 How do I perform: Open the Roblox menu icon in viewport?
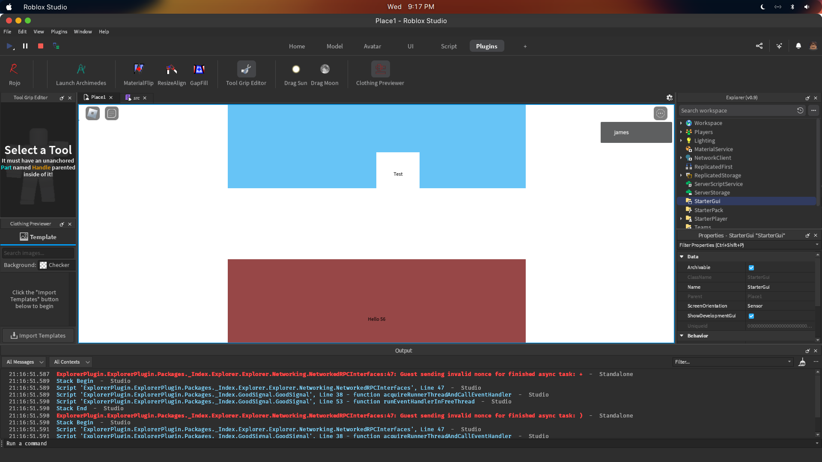92,113
